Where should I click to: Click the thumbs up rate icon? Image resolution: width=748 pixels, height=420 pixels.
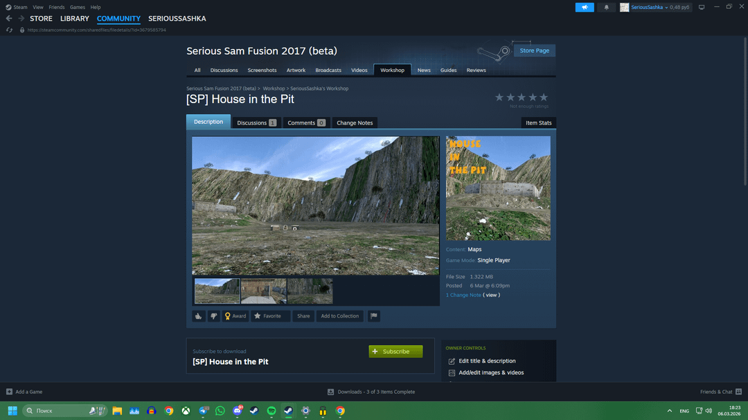pos(199,316)
